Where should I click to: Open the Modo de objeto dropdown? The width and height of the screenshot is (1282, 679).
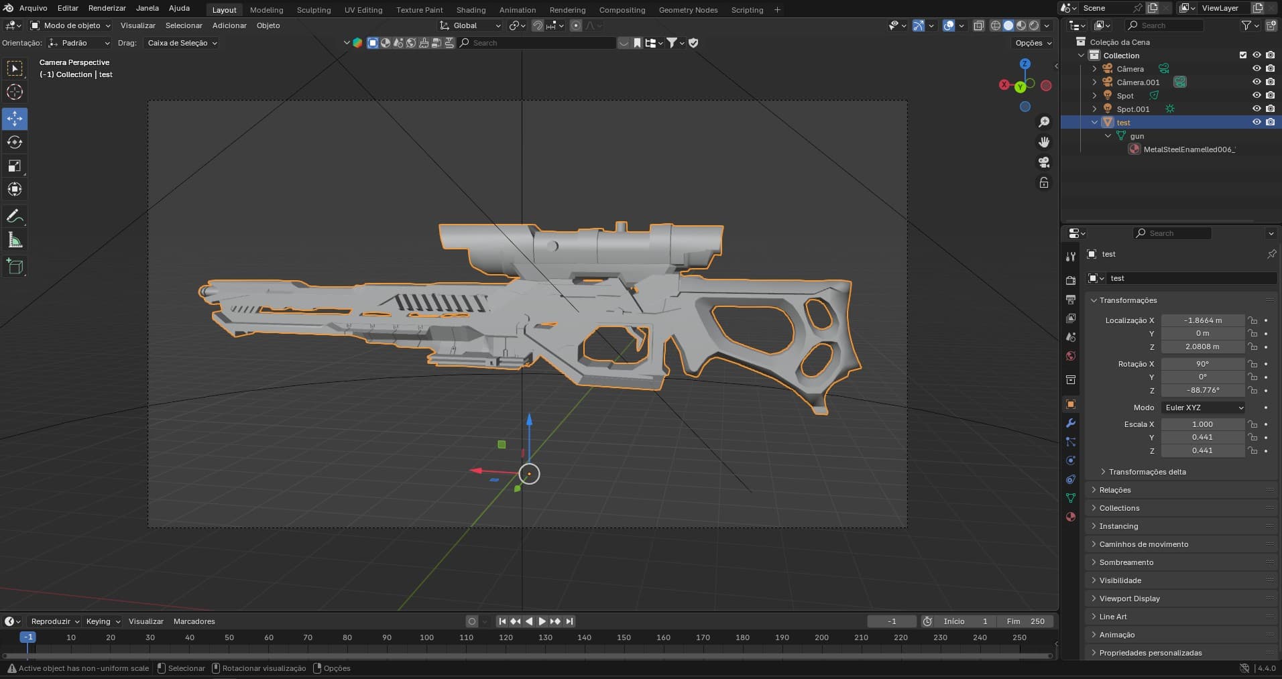[71, 25]
